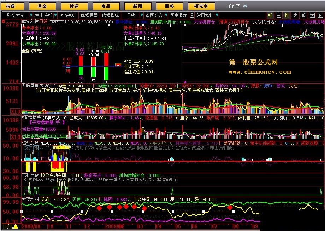The image size is (325, 231).
Task: Click the 多图组合 toolbar button
Action: pyautogui.click(x=154, y=15)
